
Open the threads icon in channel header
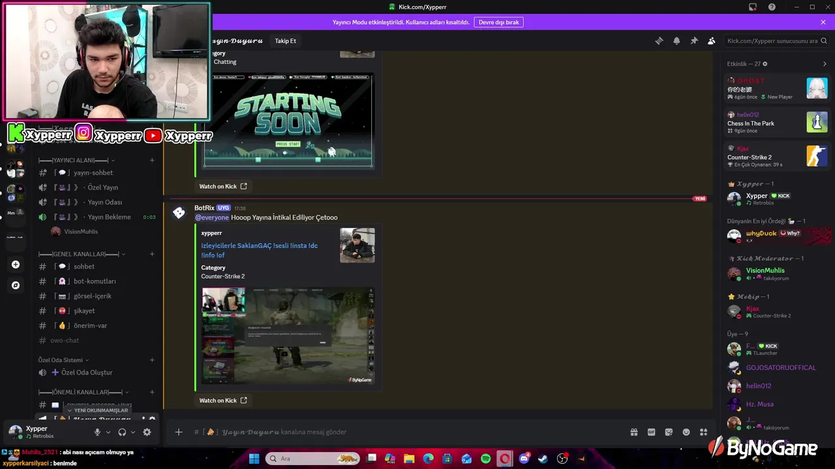[659, 41]
